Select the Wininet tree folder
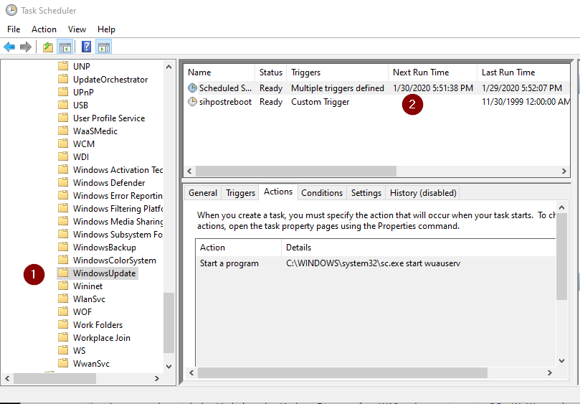The image size is (580, 404). (x=87, y=286)
